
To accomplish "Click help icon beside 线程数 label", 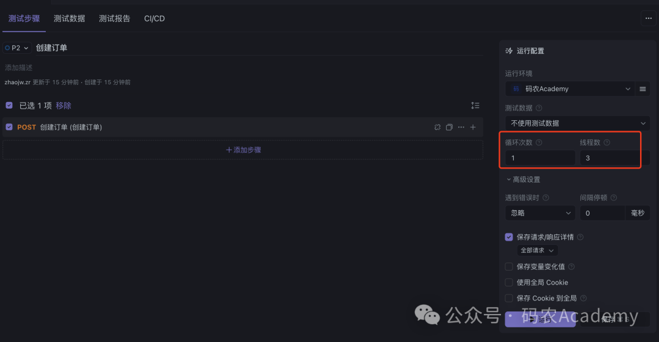I will [607, 143].
